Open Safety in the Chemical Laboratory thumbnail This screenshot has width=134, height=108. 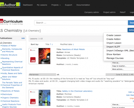pos(40,98)
